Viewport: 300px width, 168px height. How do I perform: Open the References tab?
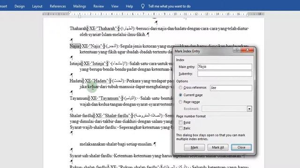(58, 6)
